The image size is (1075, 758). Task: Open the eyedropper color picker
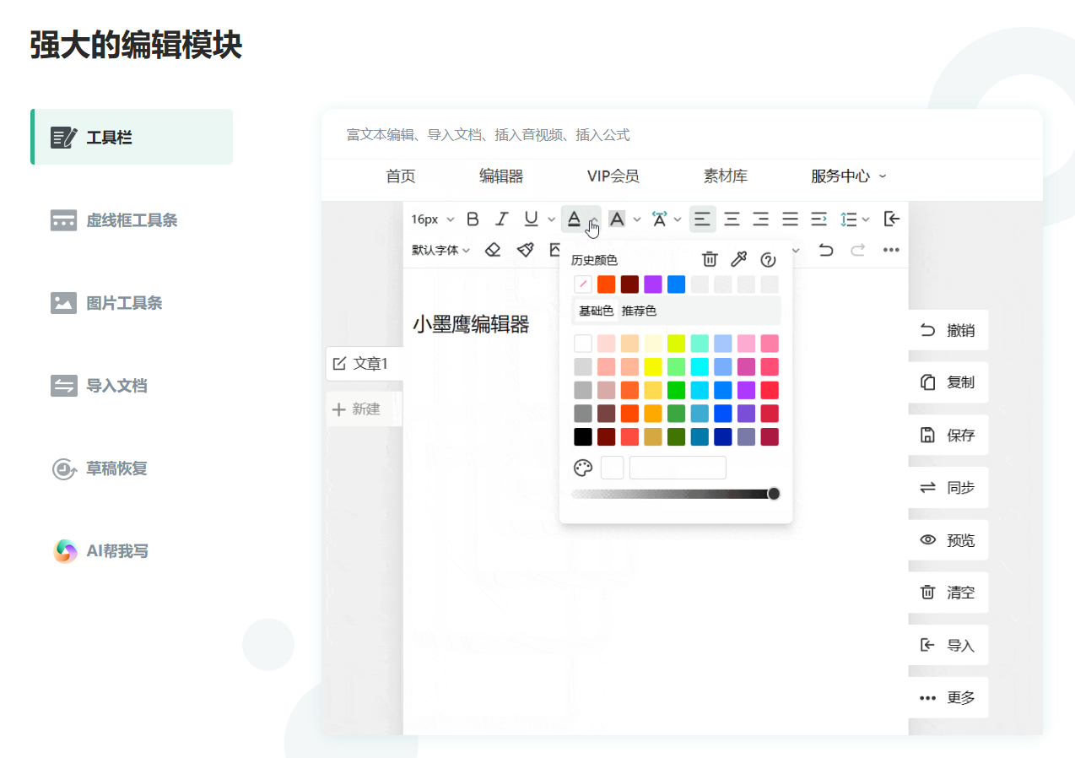pos(737,258)
